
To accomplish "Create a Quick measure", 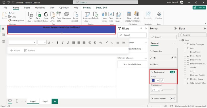I will 137,17.
